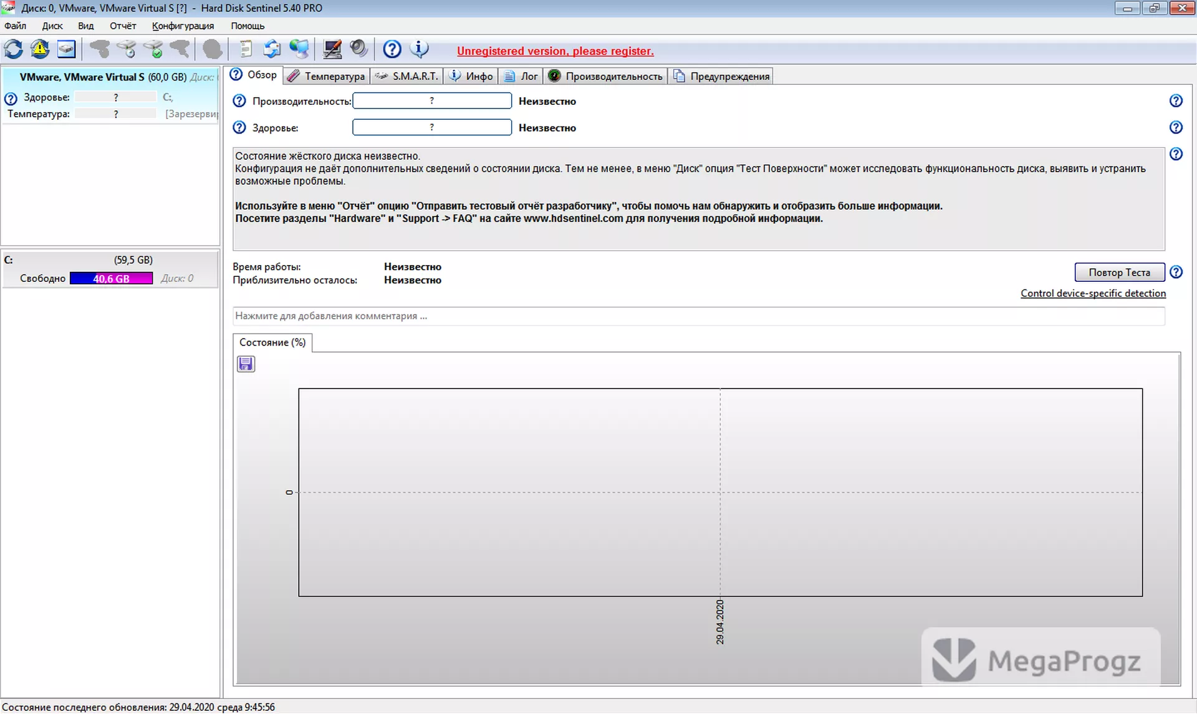Click the blue framed disk drive toolbar icon
1197x714 pixels.
tap(66, 49)
